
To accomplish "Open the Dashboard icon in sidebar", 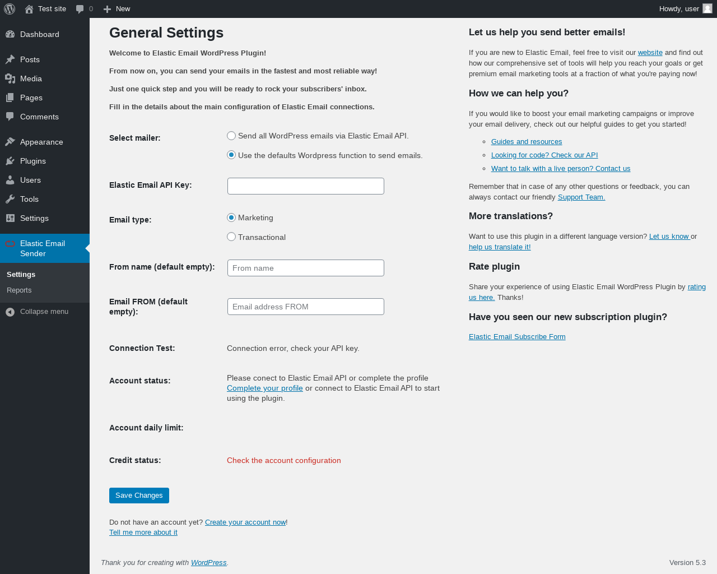I will 10,34.
